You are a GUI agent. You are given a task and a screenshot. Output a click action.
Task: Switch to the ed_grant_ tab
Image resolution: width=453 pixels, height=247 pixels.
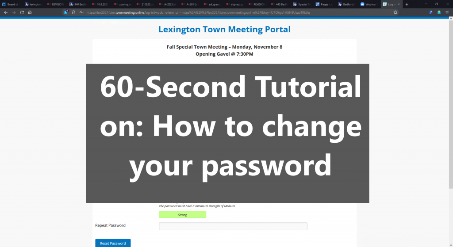coord(212,4)
